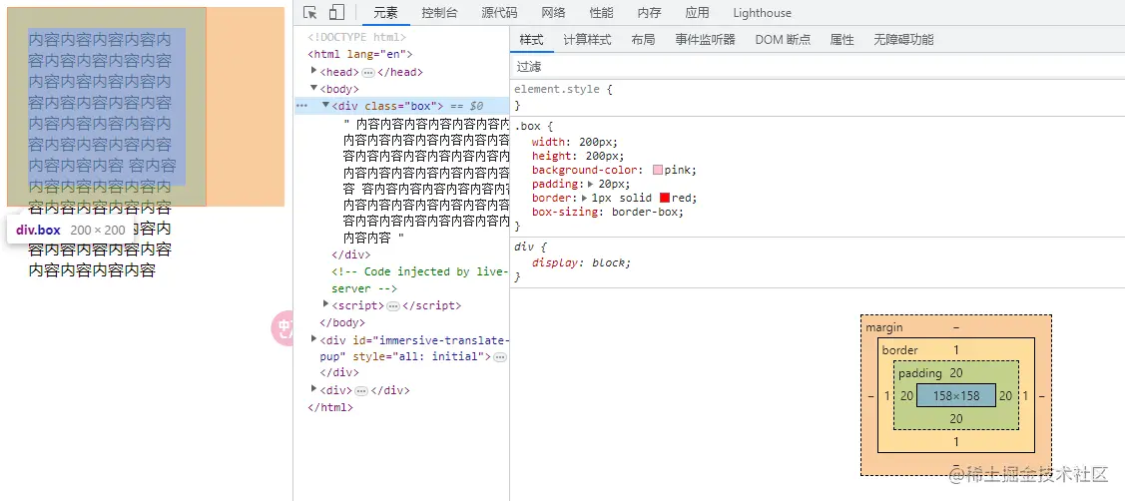
Task: Expand the head element node
Action: 314,70
